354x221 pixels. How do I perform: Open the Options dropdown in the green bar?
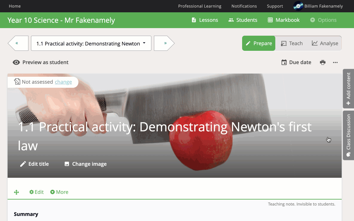coord(323,20)
